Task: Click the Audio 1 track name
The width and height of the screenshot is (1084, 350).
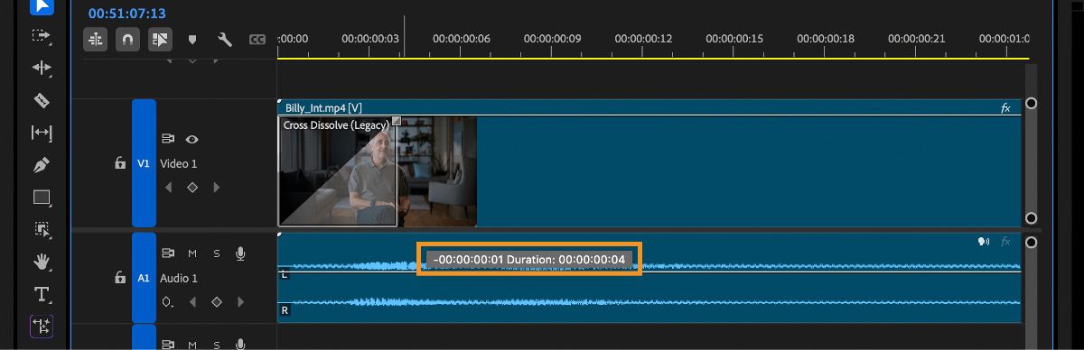Action: coord(179,278)
